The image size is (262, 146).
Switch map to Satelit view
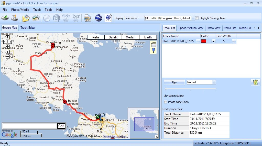pos(113,37)
